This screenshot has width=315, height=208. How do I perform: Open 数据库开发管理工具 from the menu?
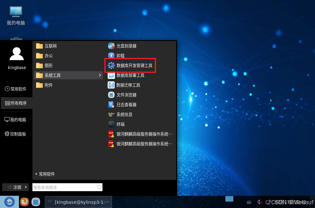pyautogui.click(x=130, y=65)
